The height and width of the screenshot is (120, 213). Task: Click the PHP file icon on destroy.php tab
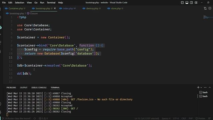tap(84, 8)
